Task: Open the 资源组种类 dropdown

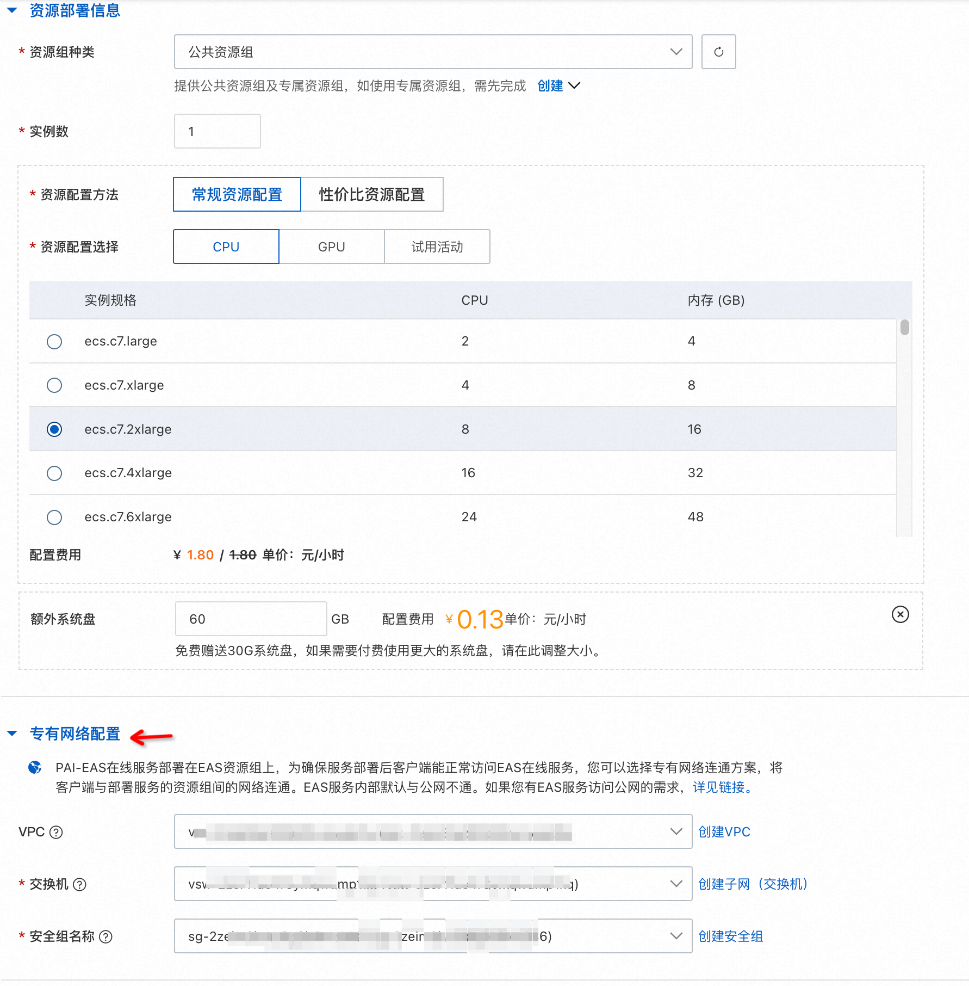Action: click(x=676, y=52)
